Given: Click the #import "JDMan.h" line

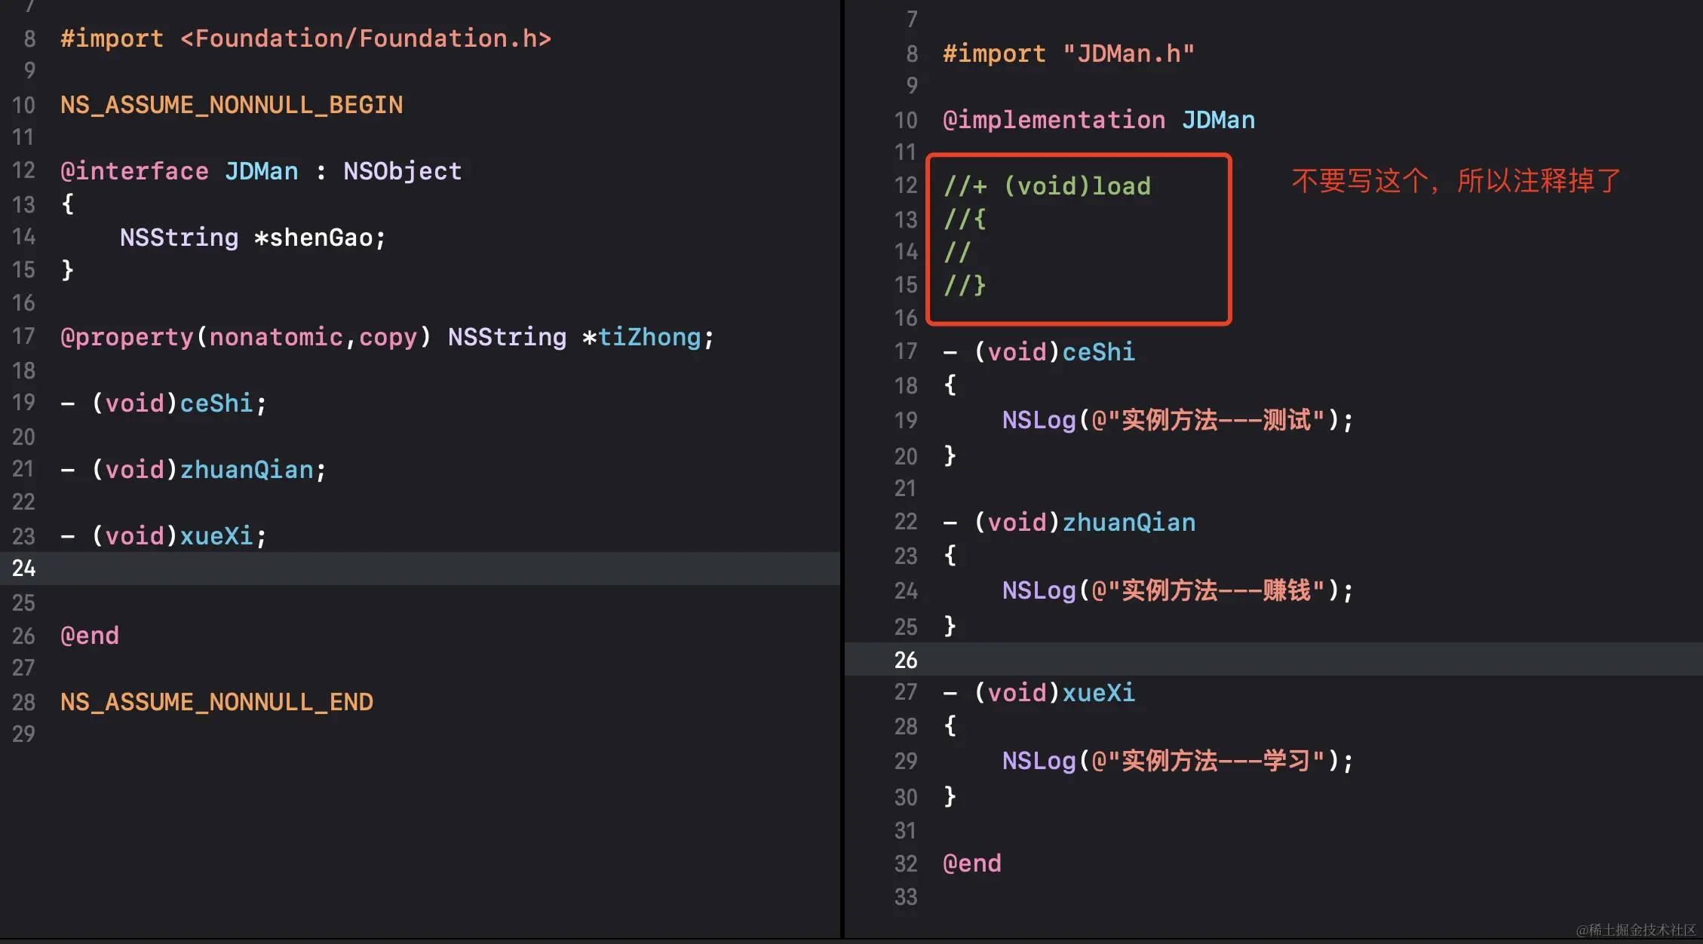Looking at the screenshot, I should 1069,54.
